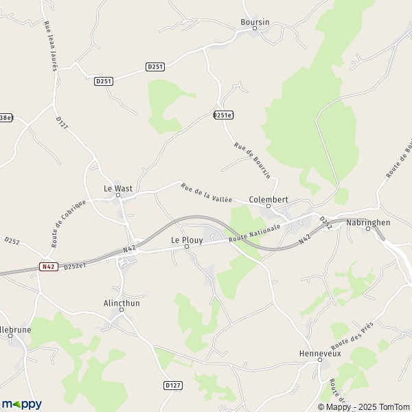412x412 pixels.
Task: Select the Rue de Boursin label
Action: coord(252,161)
